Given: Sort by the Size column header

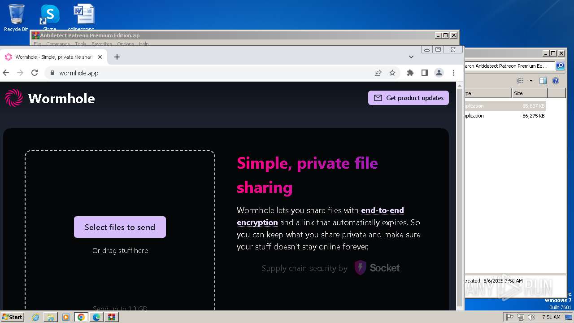Looking at the screenshot, I should click(x=530, y=93).
